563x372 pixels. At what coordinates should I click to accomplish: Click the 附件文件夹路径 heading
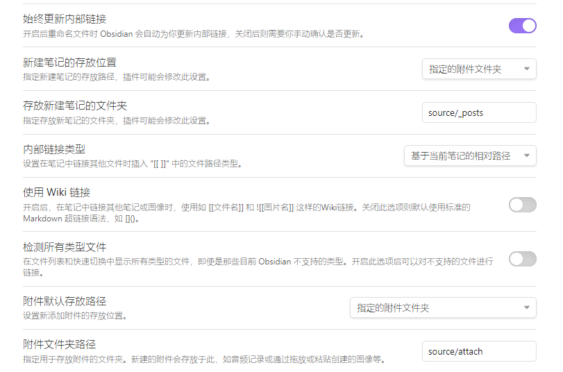tap(60, 344)
